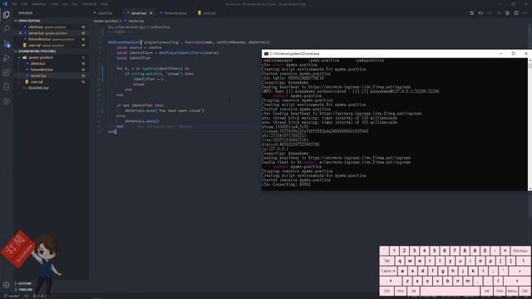Click the Menu key on on-screen keyboard
This screenshot has height=299, width=532.
pos(512,291)
